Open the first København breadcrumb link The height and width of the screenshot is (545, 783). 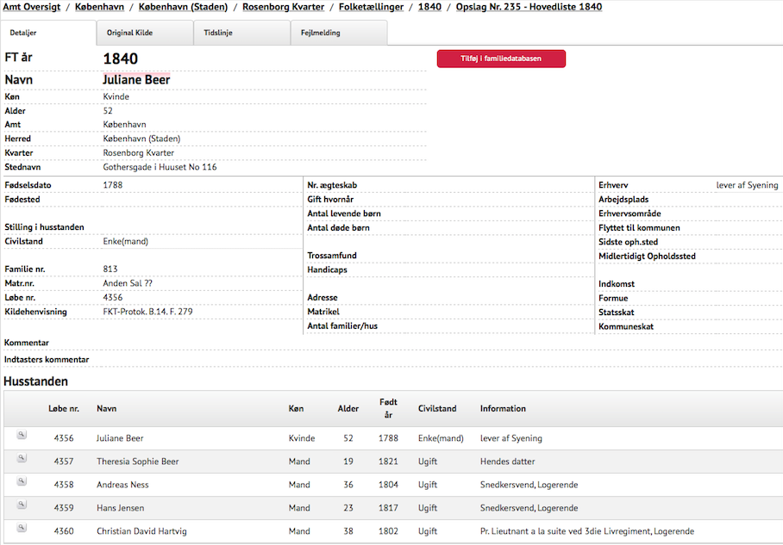[x=99, y=7]
